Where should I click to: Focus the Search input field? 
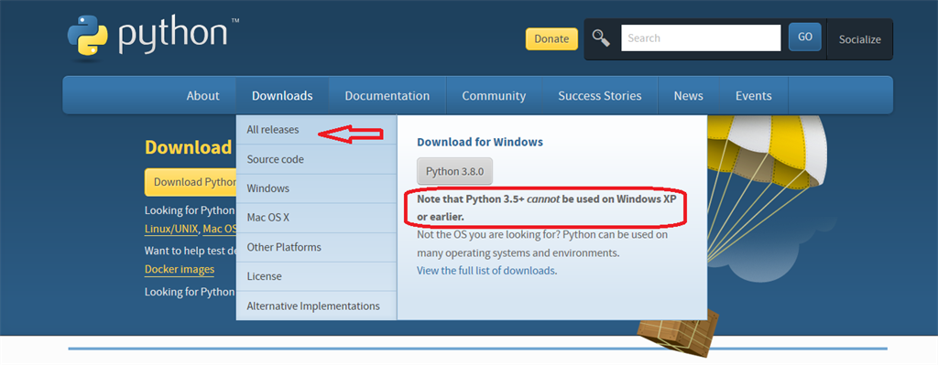[701, 38]
